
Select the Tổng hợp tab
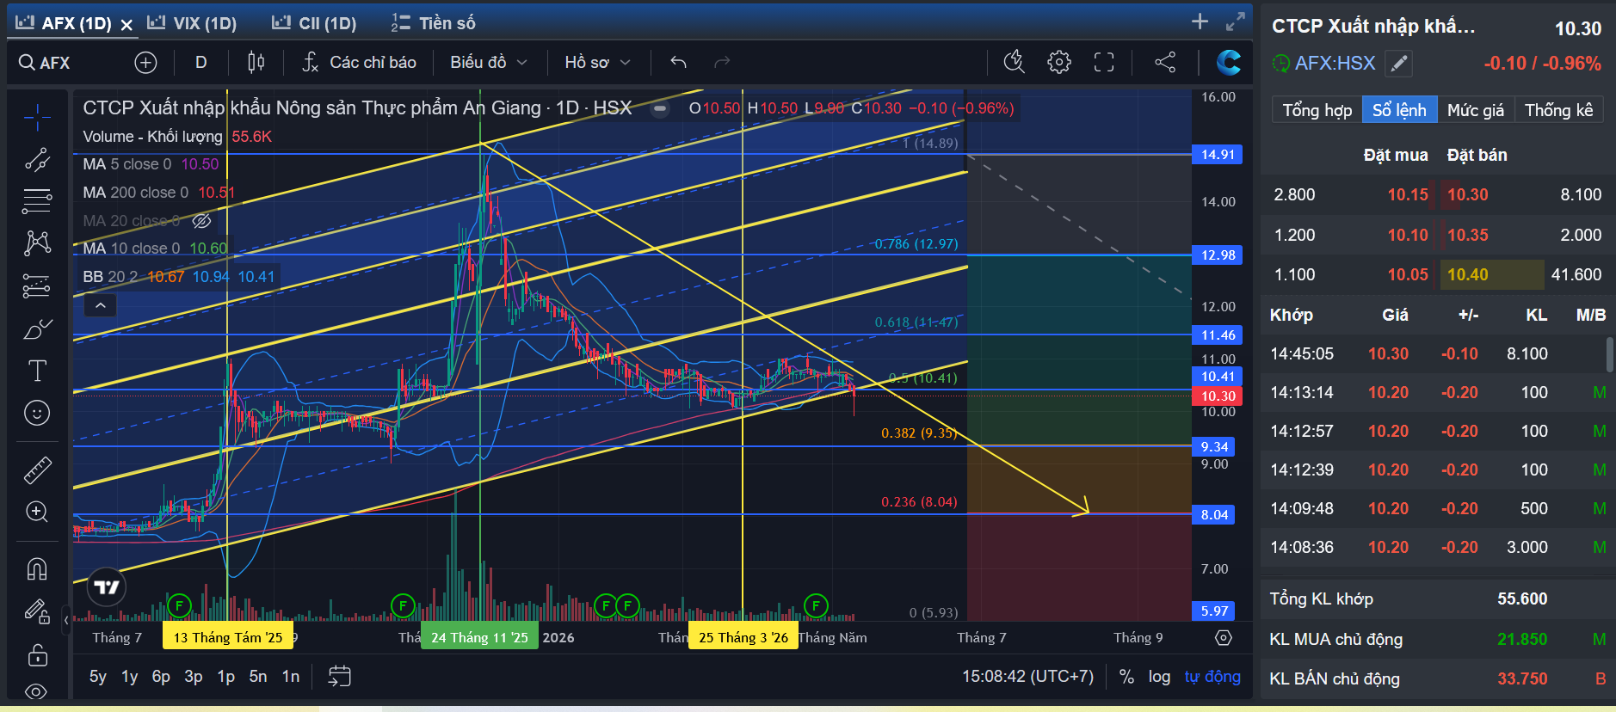(1317, 110)
